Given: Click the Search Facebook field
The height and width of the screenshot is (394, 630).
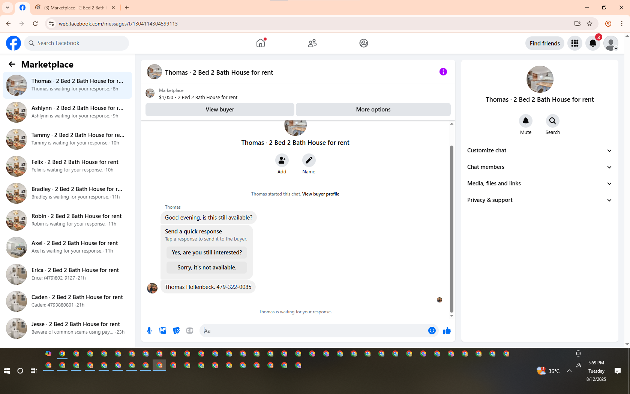Looking at the screenshot, I should [76, 43].
